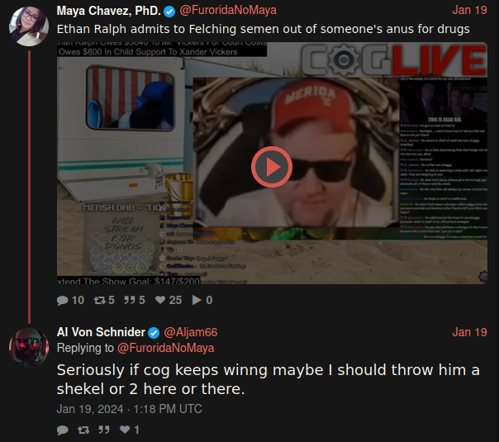
Task: Open the first tweet's Jan 19 date link
Action: pyautogui.click(x=469, y=10)
